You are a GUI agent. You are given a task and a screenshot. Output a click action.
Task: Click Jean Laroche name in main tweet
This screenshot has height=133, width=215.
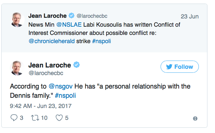click(49, 65)
